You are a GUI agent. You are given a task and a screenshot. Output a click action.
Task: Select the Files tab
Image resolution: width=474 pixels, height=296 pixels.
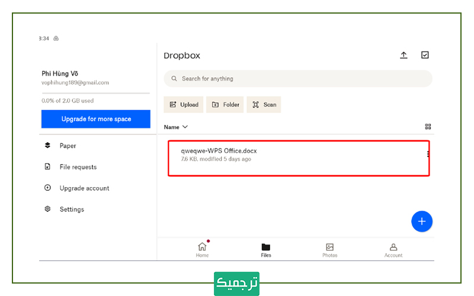click(266, 250)
